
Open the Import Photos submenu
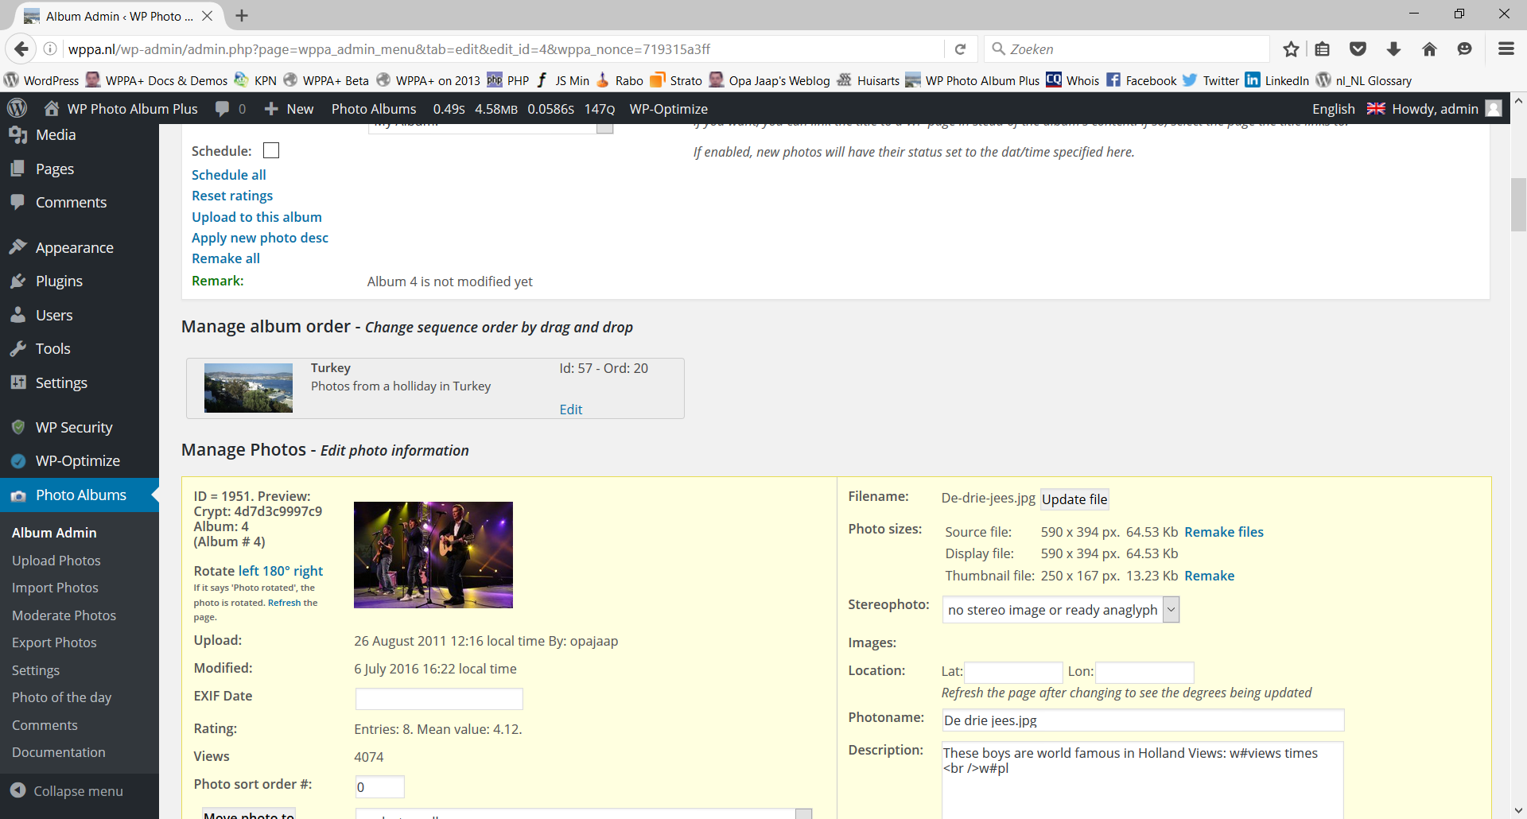click(55, 588)
